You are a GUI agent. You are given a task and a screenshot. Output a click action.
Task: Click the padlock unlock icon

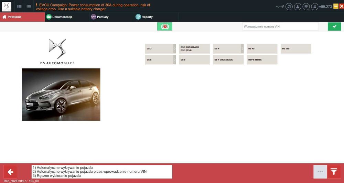[x=315, y=7]
